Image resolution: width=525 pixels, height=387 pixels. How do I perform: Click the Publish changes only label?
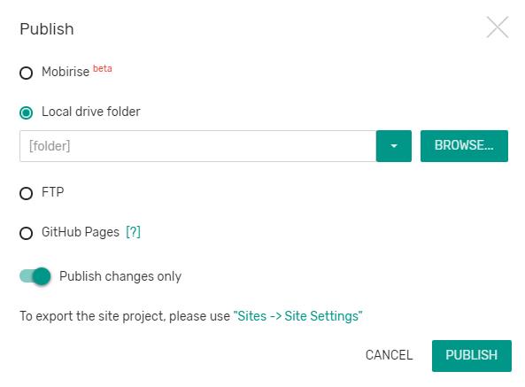pyautogui.click(x=120, y=276)
